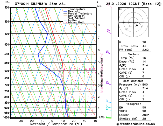Click the date 26.01.2026 12GMT header
Screen dimensions: 163x126
(x=123, y=4)
